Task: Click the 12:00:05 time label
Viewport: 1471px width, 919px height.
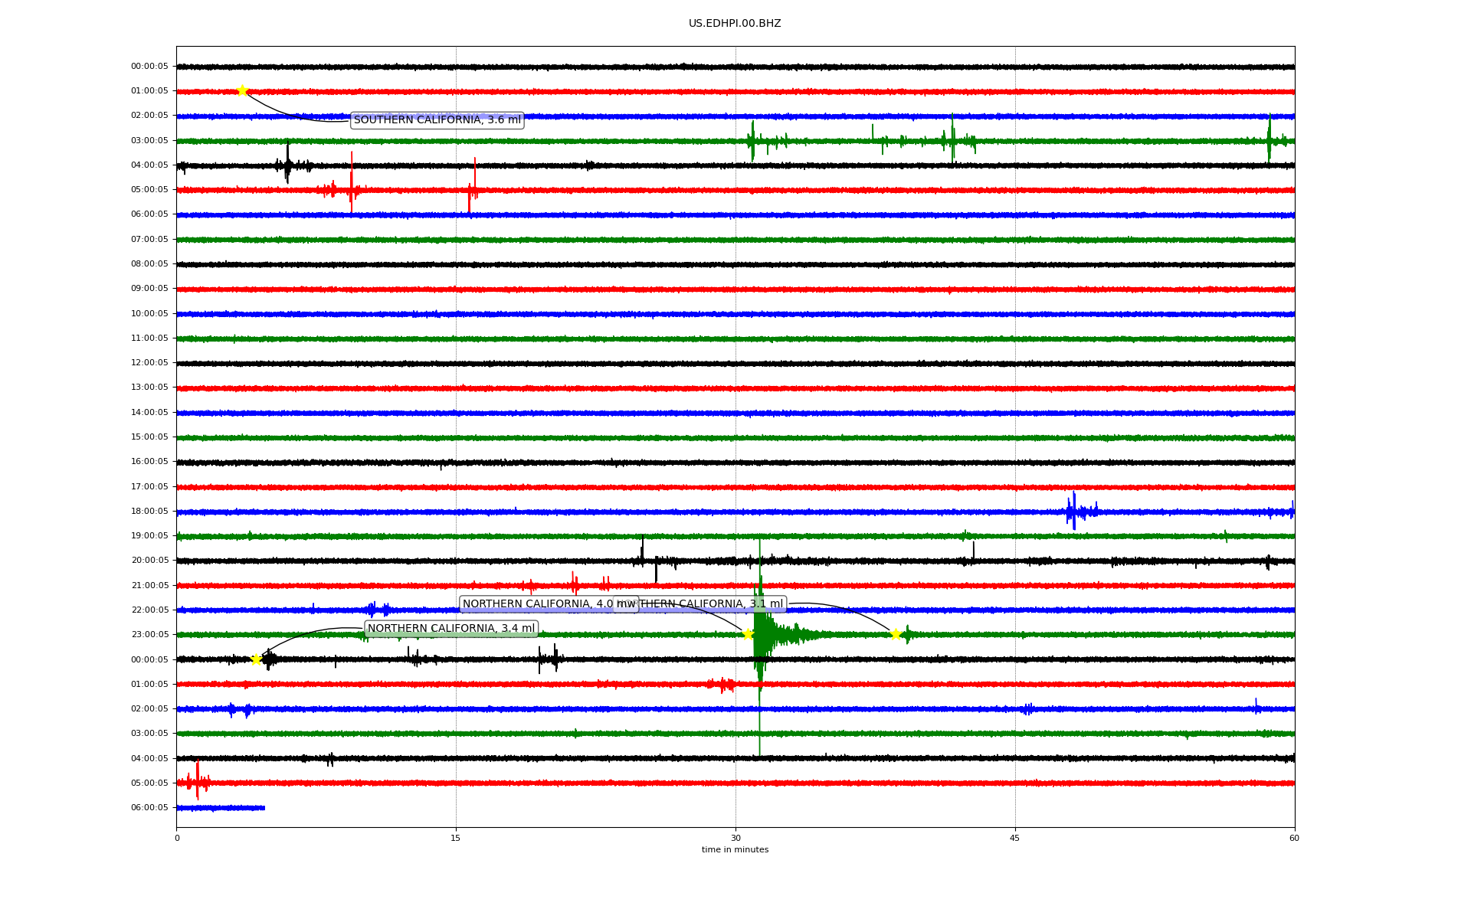Action: click(149, 363)
